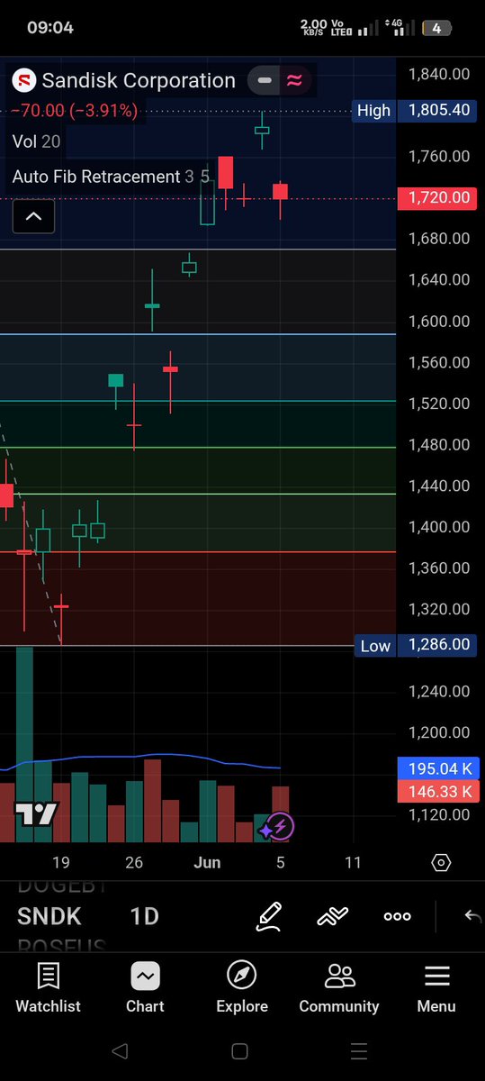Open the drawing tools pencil icon

[269, 916]
